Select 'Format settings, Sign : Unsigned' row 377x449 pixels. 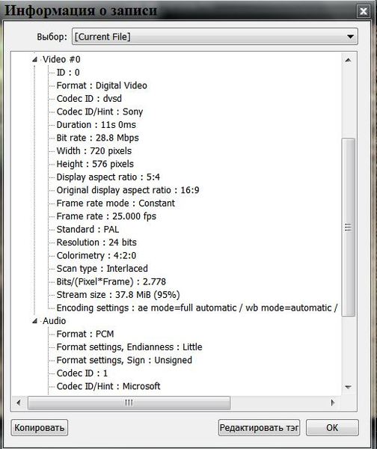(x=124, y=360)
